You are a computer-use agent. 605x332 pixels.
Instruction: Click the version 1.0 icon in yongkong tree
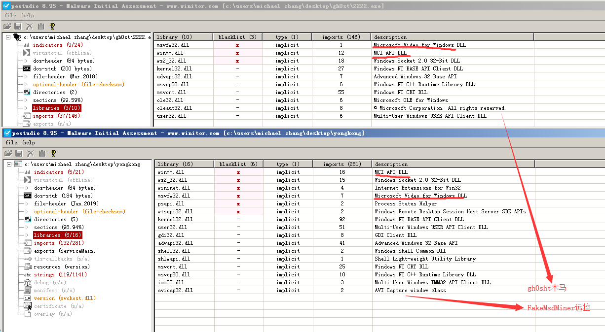click(28, 298)
